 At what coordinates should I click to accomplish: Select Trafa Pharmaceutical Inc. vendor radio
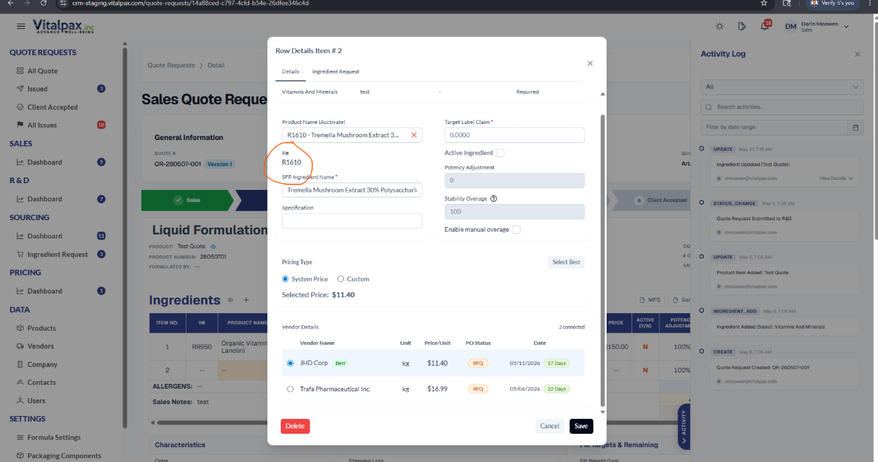(290, 389)
